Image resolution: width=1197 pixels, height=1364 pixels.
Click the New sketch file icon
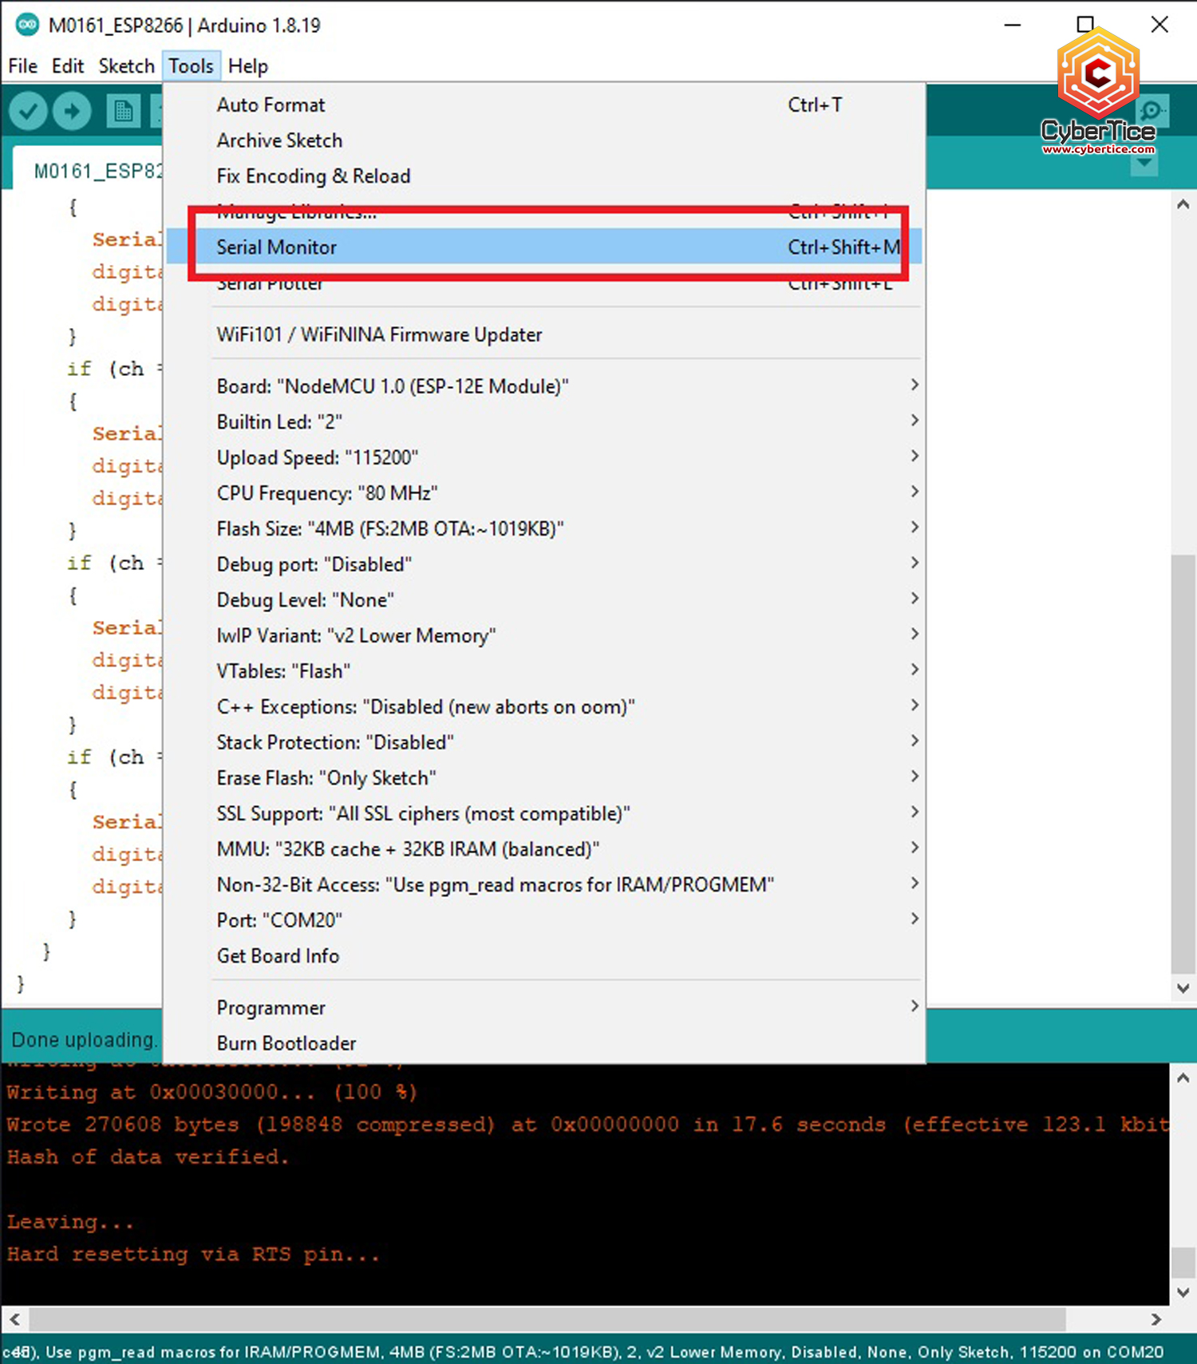click(123, 111)
